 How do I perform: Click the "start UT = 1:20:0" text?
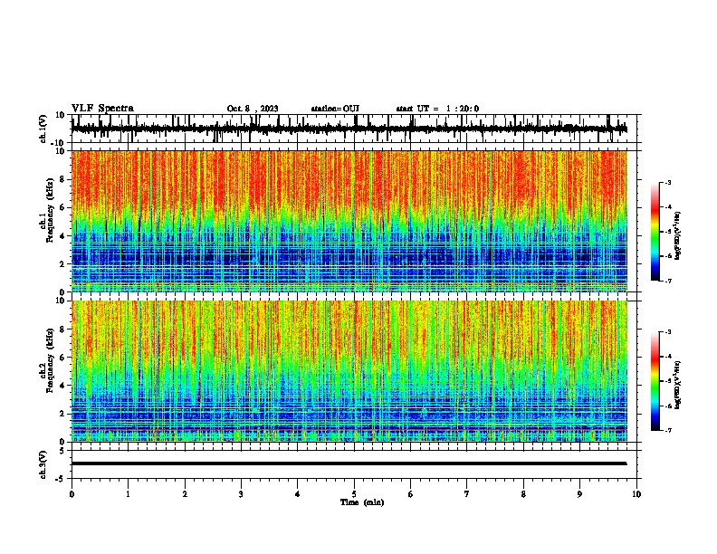[x=437, y=109]
